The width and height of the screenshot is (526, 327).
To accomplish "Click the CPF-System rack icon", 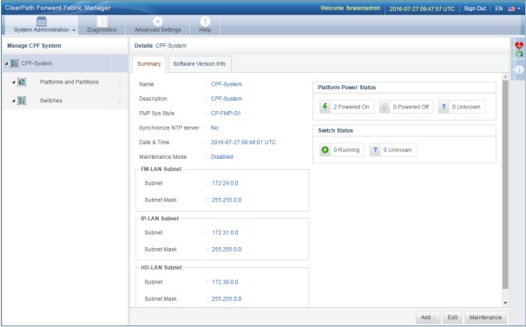I will [x=15, y=63].
